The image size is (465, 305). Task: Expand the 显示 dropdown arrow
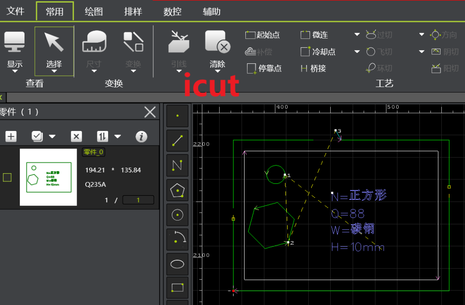(15, 71)
